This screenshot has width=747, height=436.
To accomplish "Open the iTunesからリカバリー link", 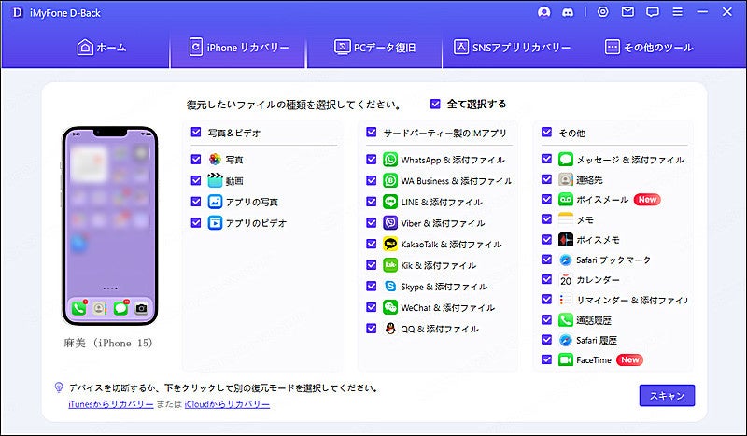I will pos(110,404).
